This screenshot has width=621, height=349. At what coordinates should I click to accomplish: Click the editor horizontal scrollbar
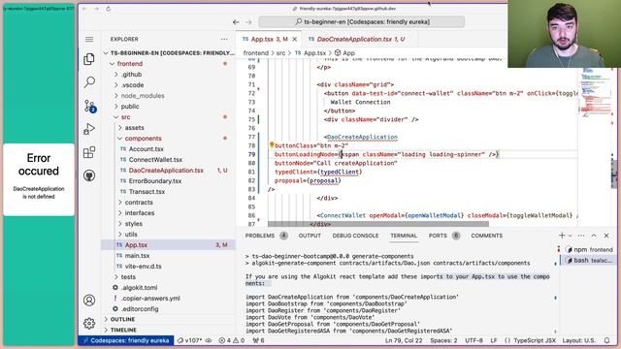378,224
